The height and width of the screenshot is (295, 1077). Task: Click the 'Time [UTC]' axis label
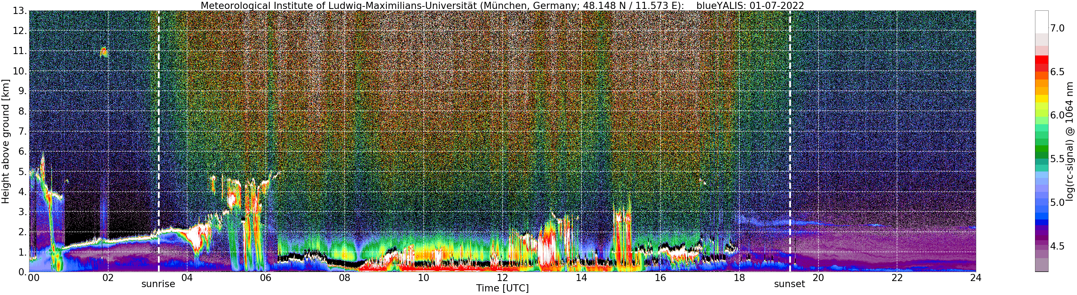(x=502, y=288)
